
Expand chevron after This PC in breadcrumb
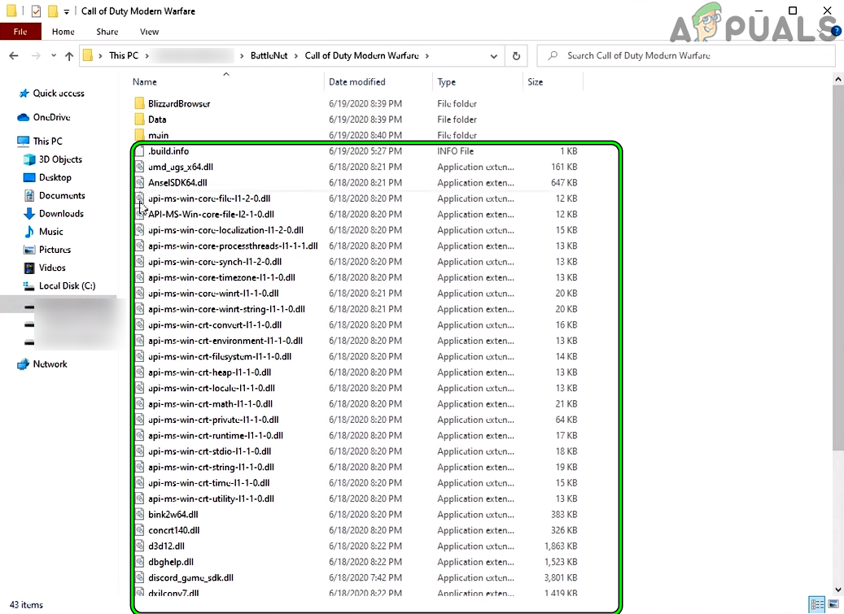146,56
